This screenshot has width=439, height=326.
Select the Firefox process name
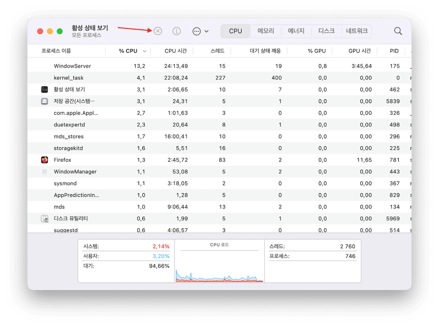pyautogui.click(x=62, y=160)
